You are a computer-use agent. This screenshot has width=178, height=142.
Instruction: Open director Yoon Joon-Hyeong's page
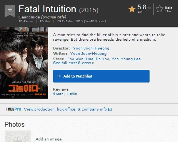pos(91,48)
